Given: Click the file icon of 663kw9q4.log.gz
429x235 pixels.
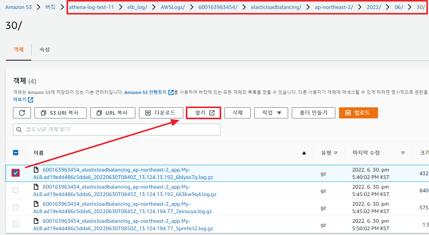Looking at the screenshot, I should coord(36,187).
